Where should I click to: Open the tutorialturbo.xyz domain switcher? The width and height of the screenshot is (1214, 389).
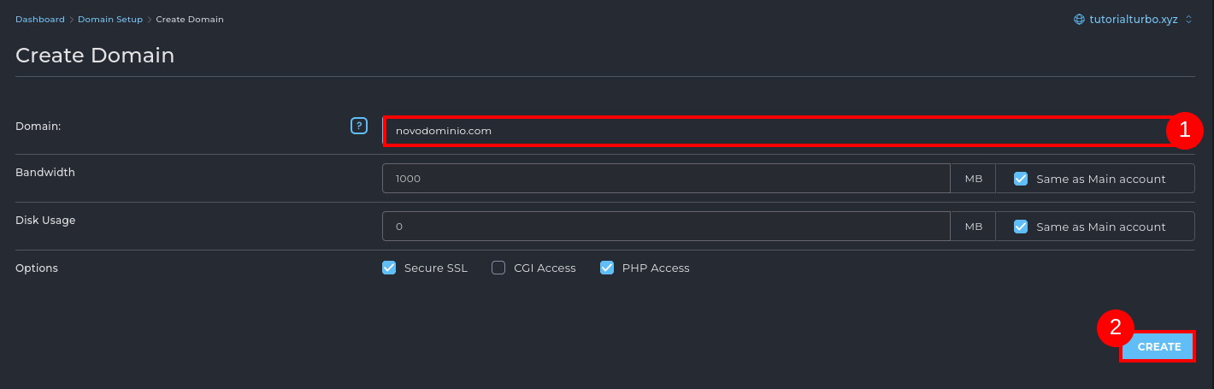click(x=1133, y=19)
